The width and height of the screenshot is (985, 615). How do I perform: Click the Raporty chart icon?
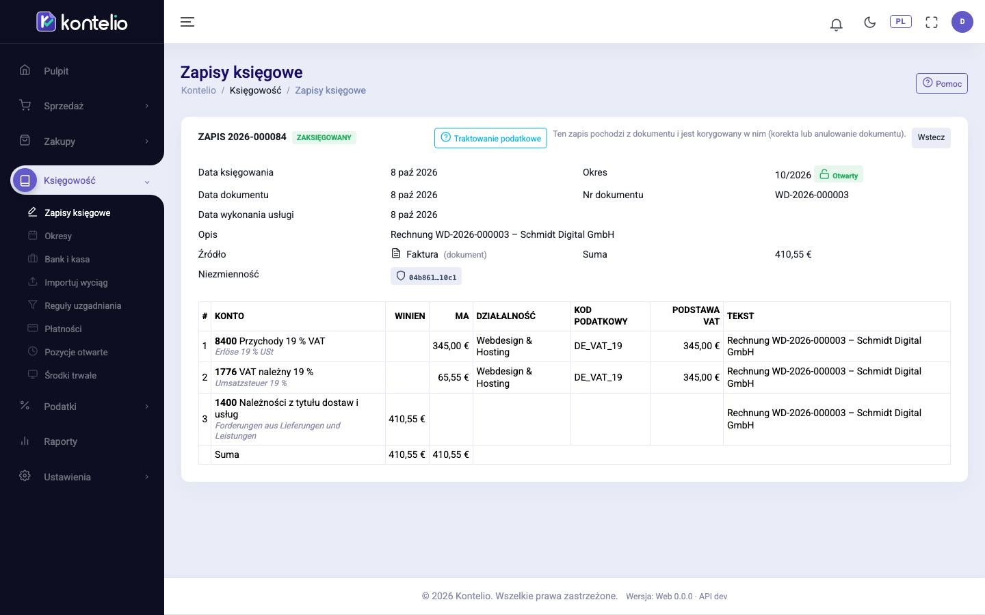click(25, 441)
